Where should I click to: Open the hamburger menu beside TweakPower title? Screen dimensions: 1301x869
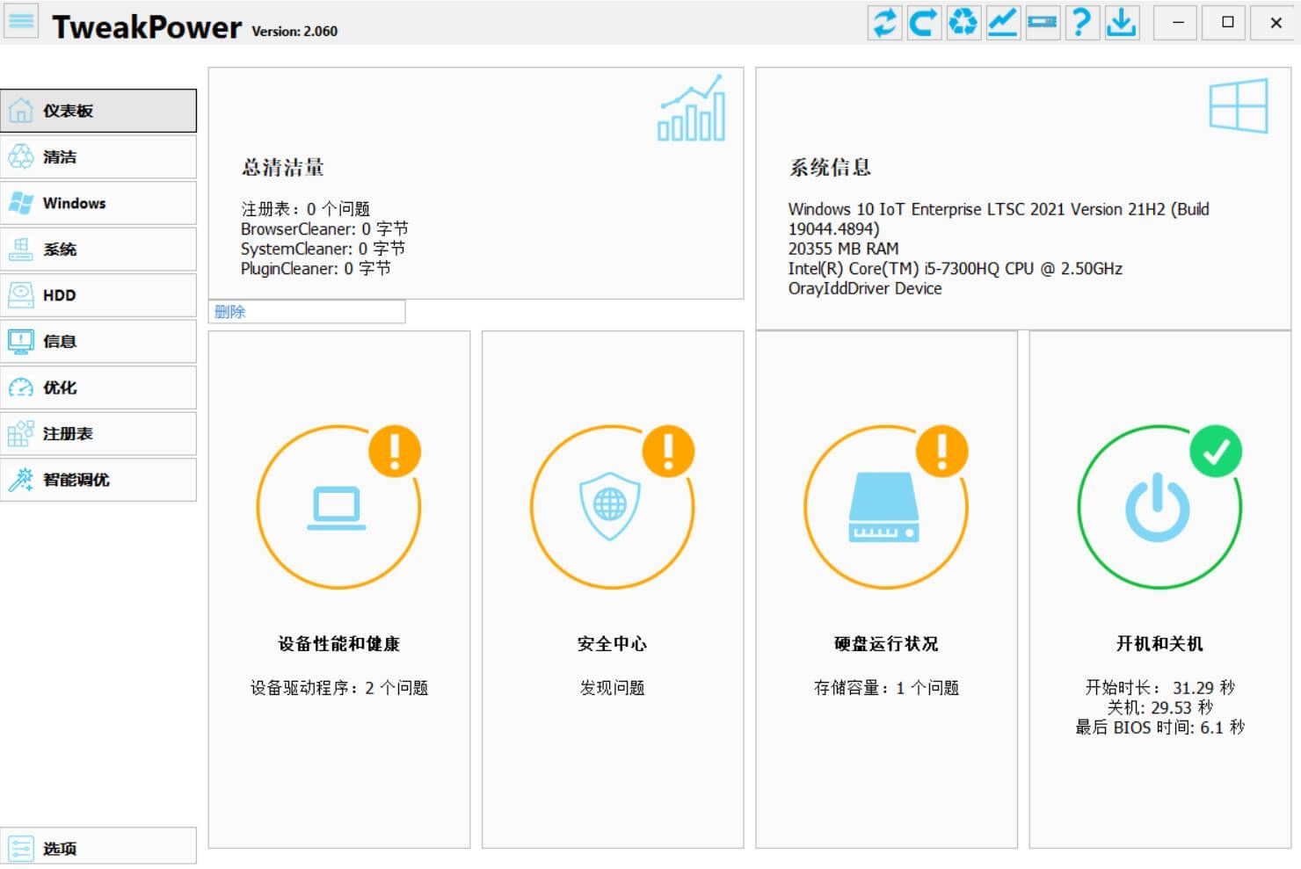21,21
